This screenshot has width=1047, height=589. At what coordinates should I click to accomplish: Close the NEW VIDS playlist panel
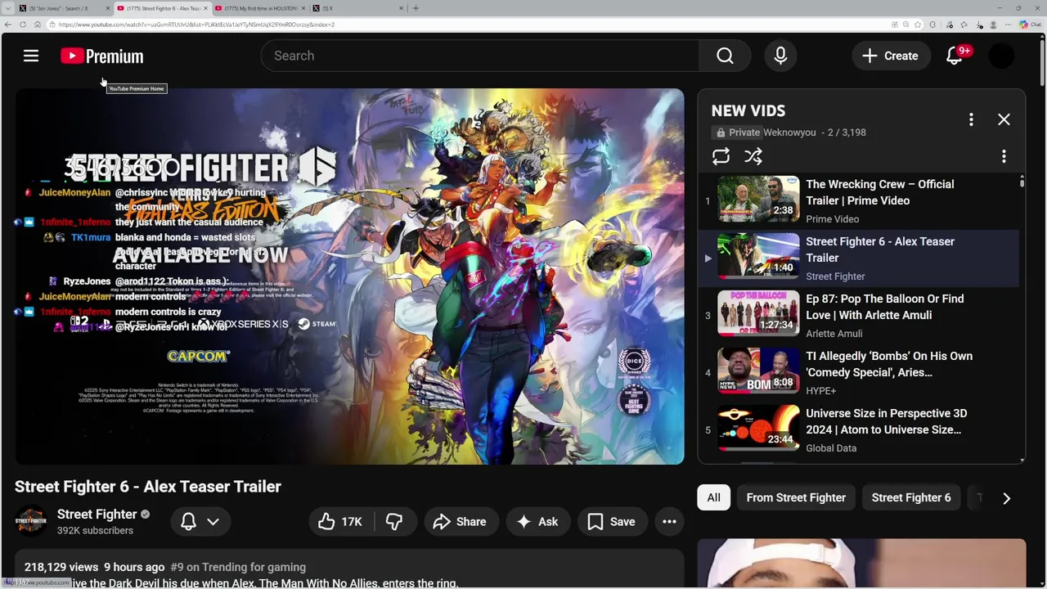point(1004,119)
